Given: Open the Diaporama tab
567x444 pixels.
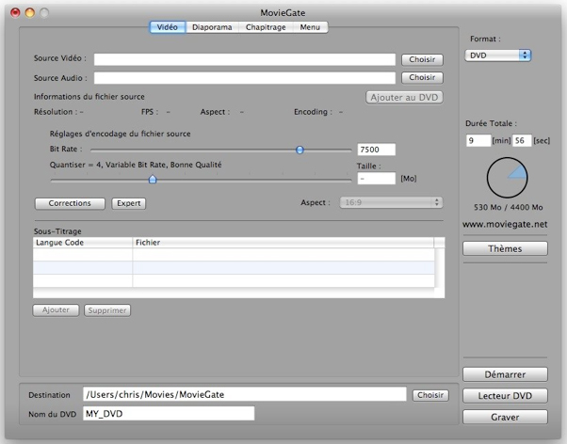Looking at the screenshot, I should [212, 27].
